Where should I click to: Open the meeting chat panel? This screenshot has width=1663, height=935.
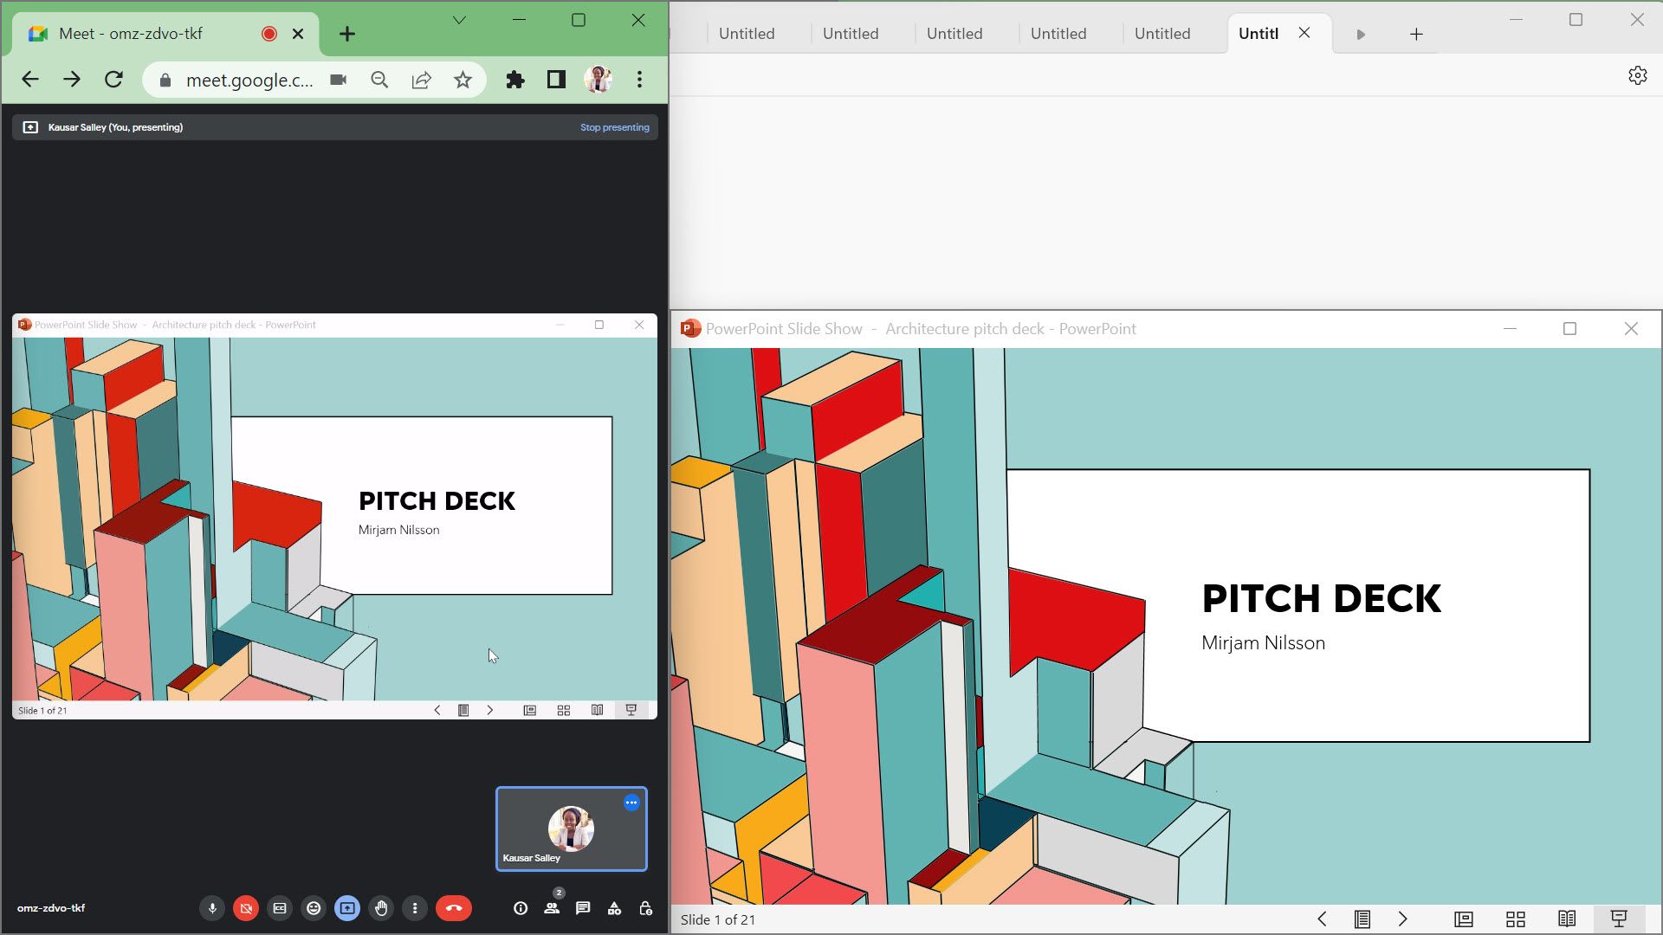tap(583, 908)
